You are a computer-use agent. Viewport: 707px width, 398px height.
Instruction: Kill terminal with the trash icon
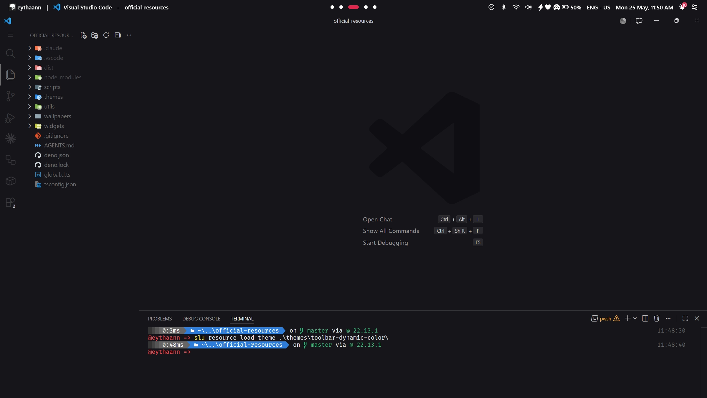[657, 318]
